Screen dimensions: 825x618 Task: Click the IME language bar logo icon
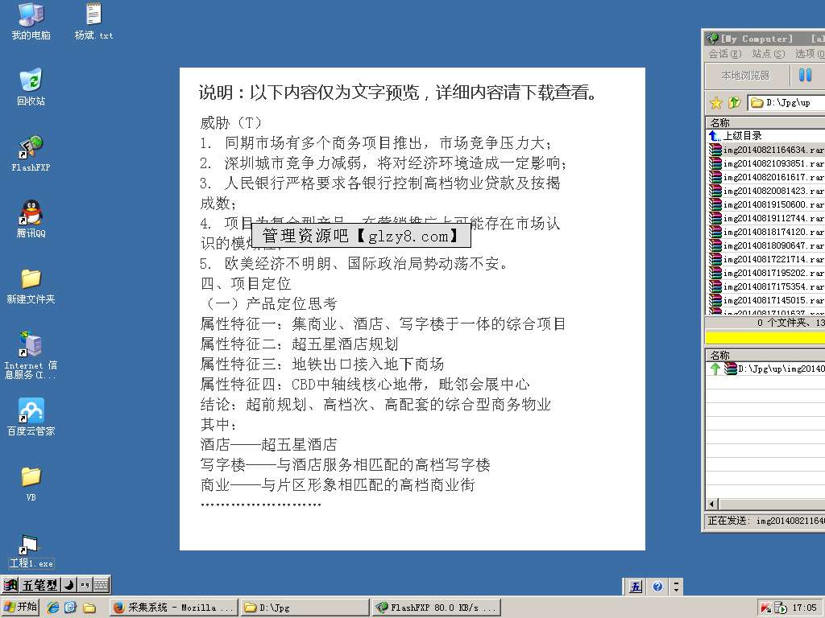coord(10,584)
